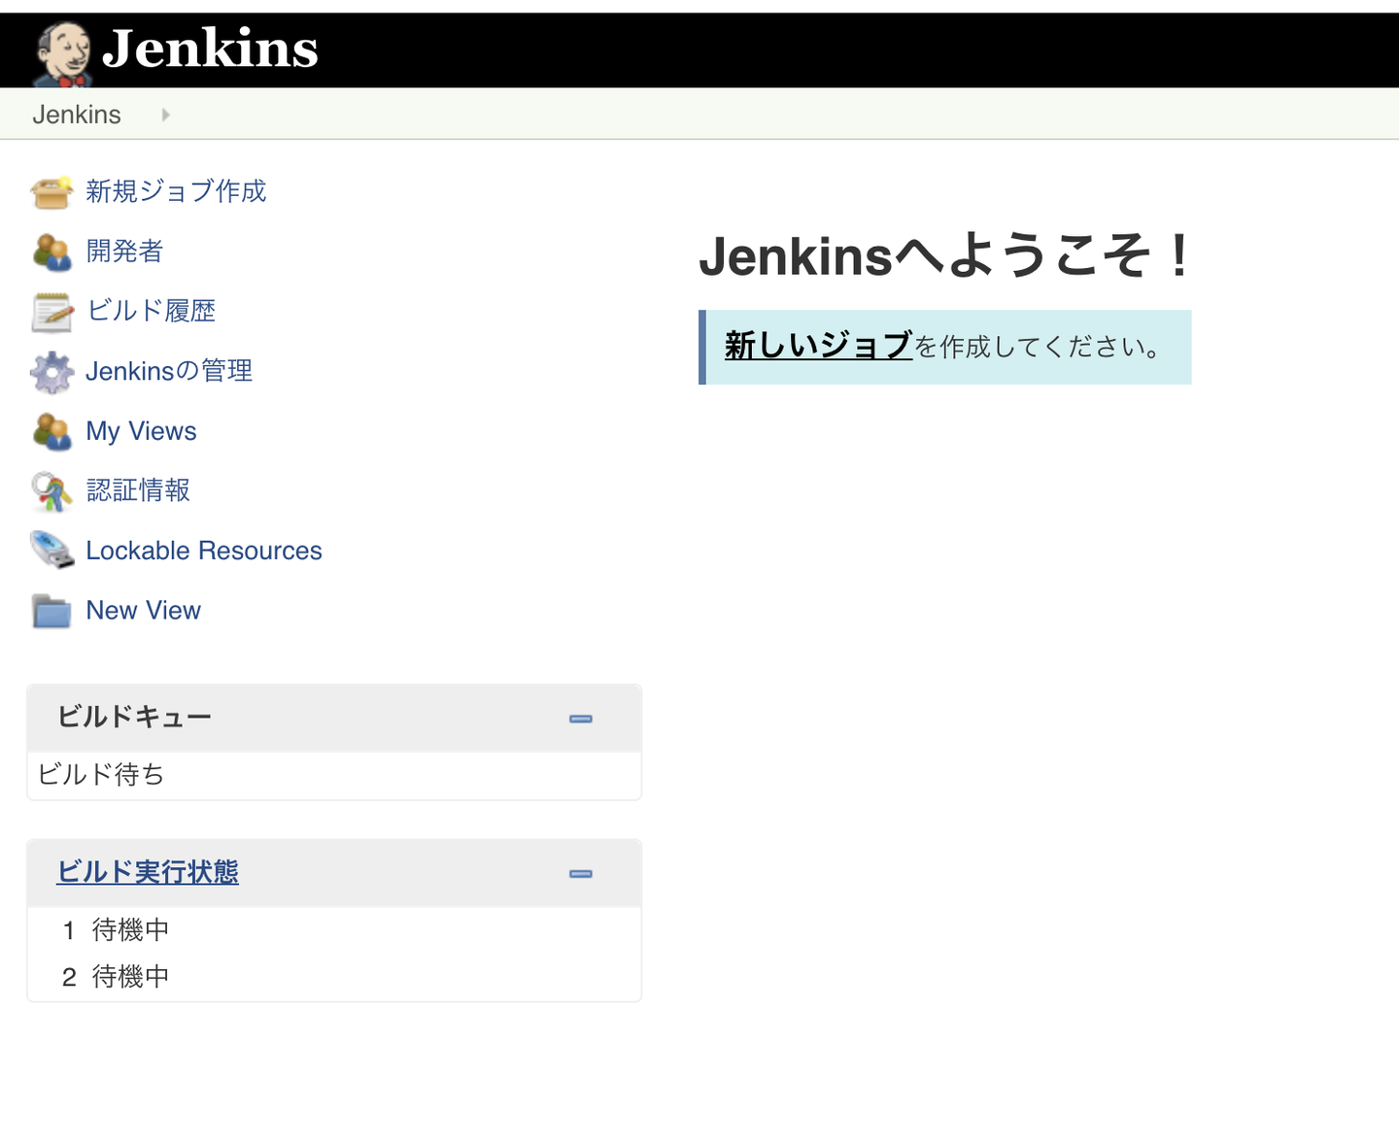Open the ビルド実行状態 header link
The width and height of the screenshot is (1399, 1141).
[x=148, y=872]
